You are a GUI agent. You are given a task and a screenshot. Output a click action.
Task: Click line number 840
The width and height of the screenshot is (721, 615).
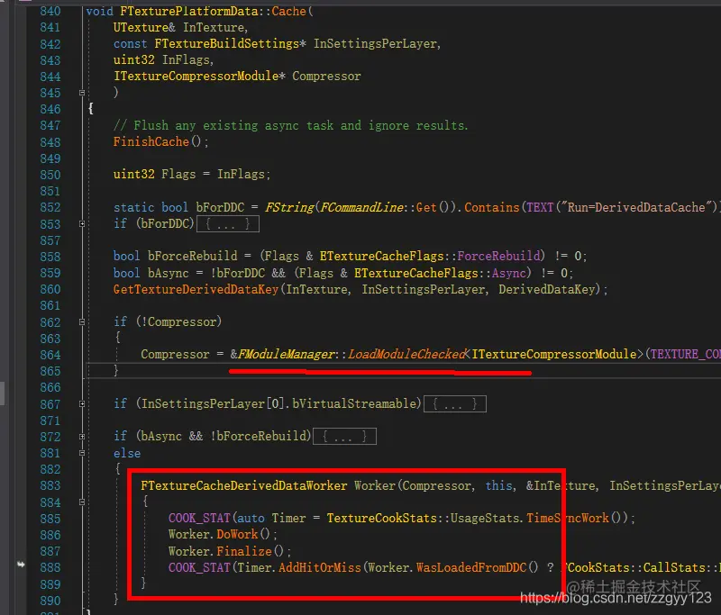pos(50,12)
